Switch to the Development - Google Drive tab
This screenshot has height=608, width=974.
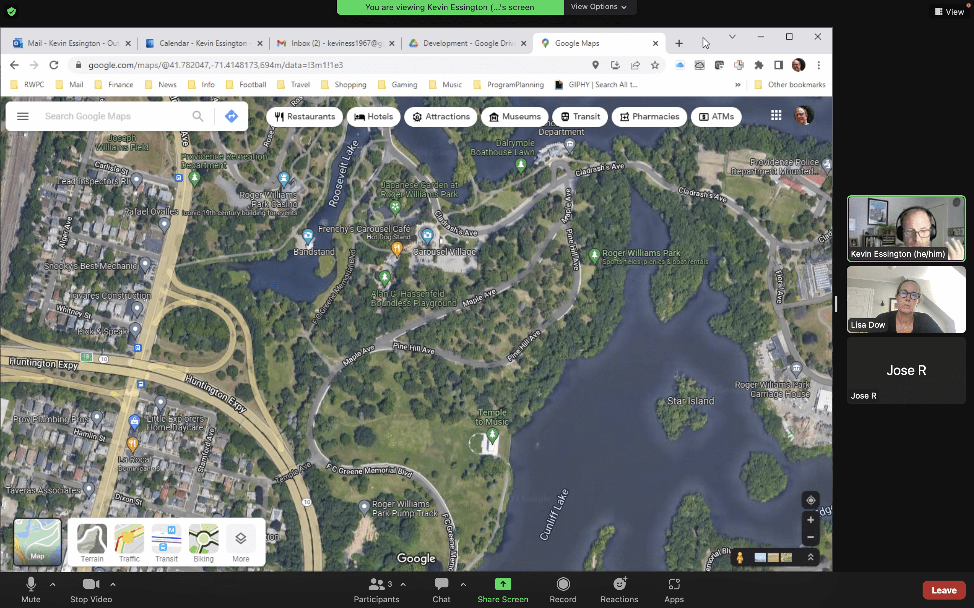tap(467, 43)
